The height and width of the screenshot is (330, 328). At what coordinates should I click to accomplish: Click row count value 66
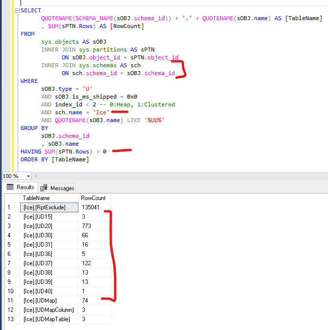(x=95, y=235)
